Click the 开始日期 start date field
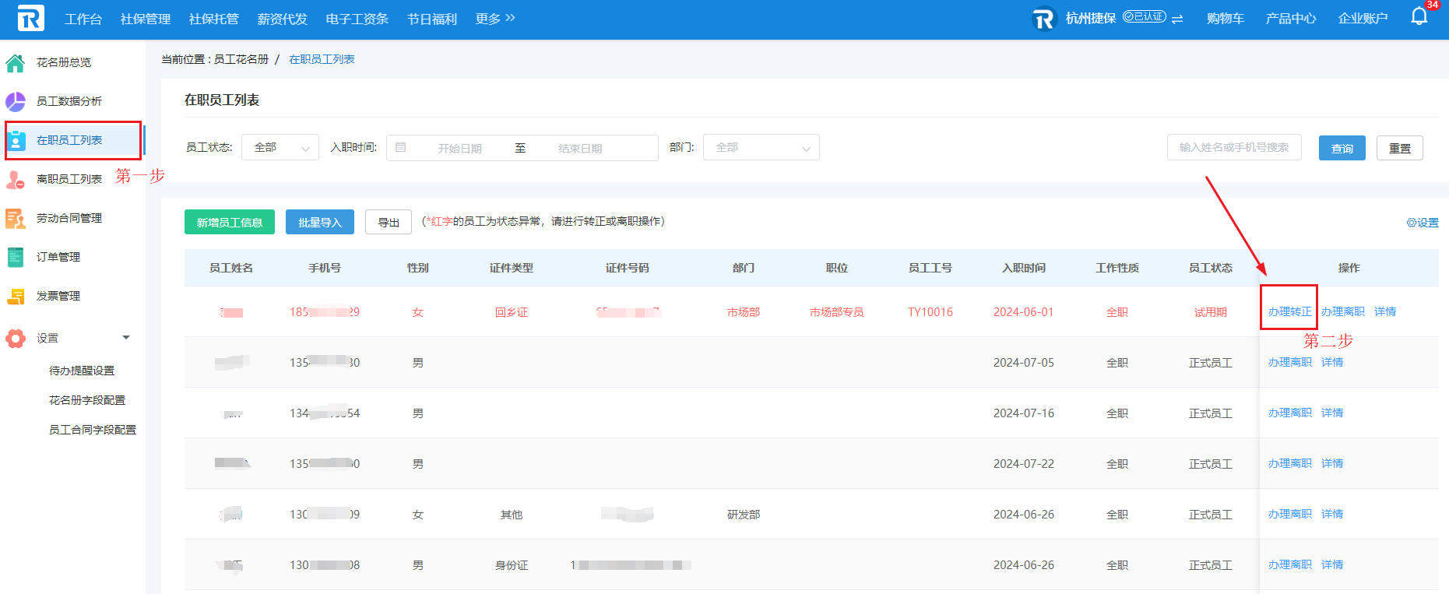Screen dimensions: 1449x594 coord(459,148)
